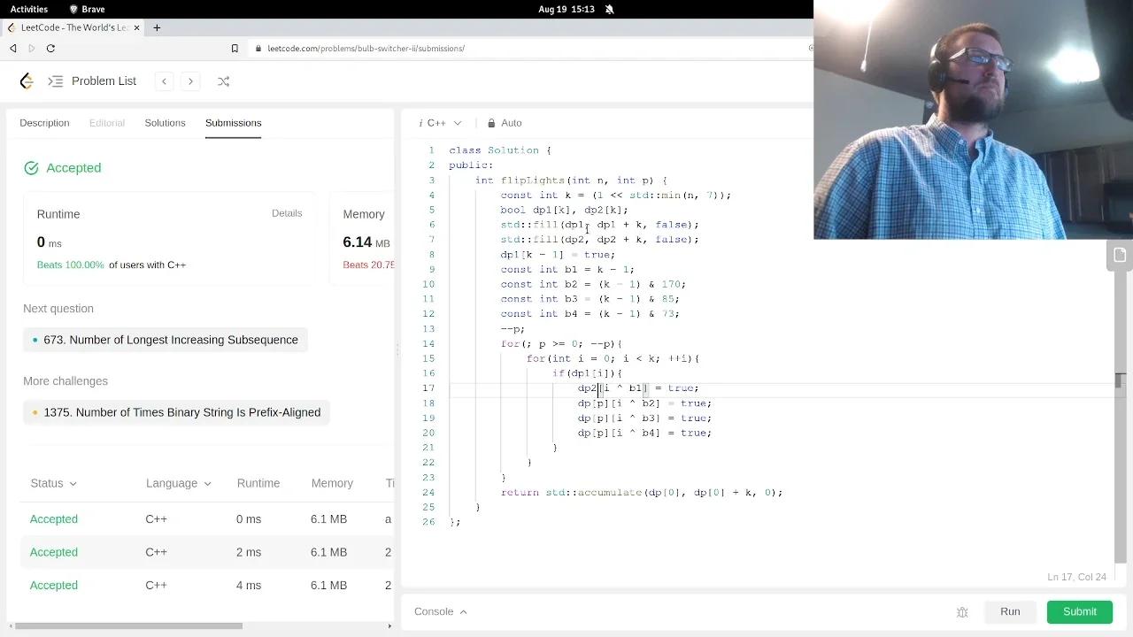Go to the previous problem arrow
The image size is (1133, 637).
pos(164,81)
